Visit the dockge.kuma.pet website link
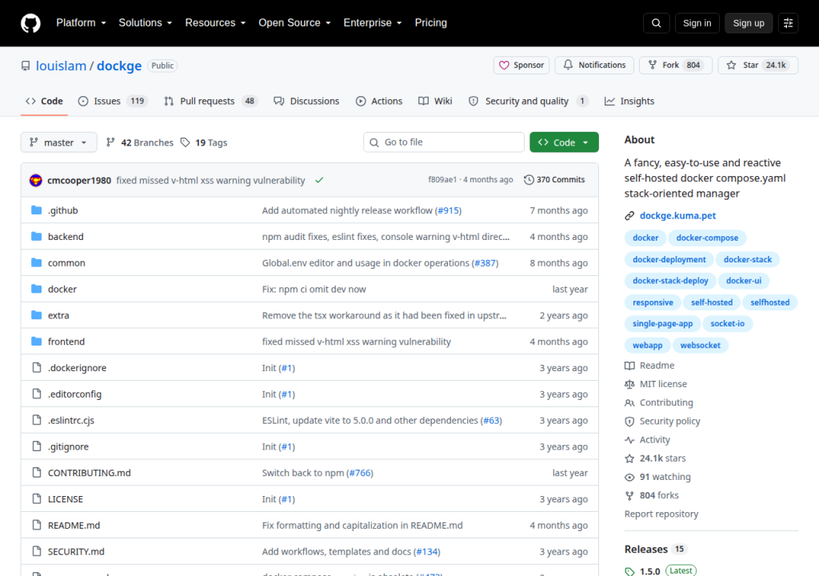 pyautogui.click(x=677, y=216)
